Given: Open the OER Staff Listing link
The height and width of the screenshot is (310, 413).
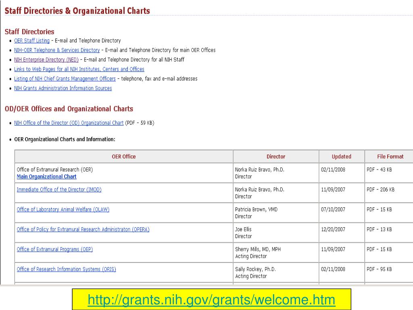Looking at the screenshot, I should click(32, 41).
